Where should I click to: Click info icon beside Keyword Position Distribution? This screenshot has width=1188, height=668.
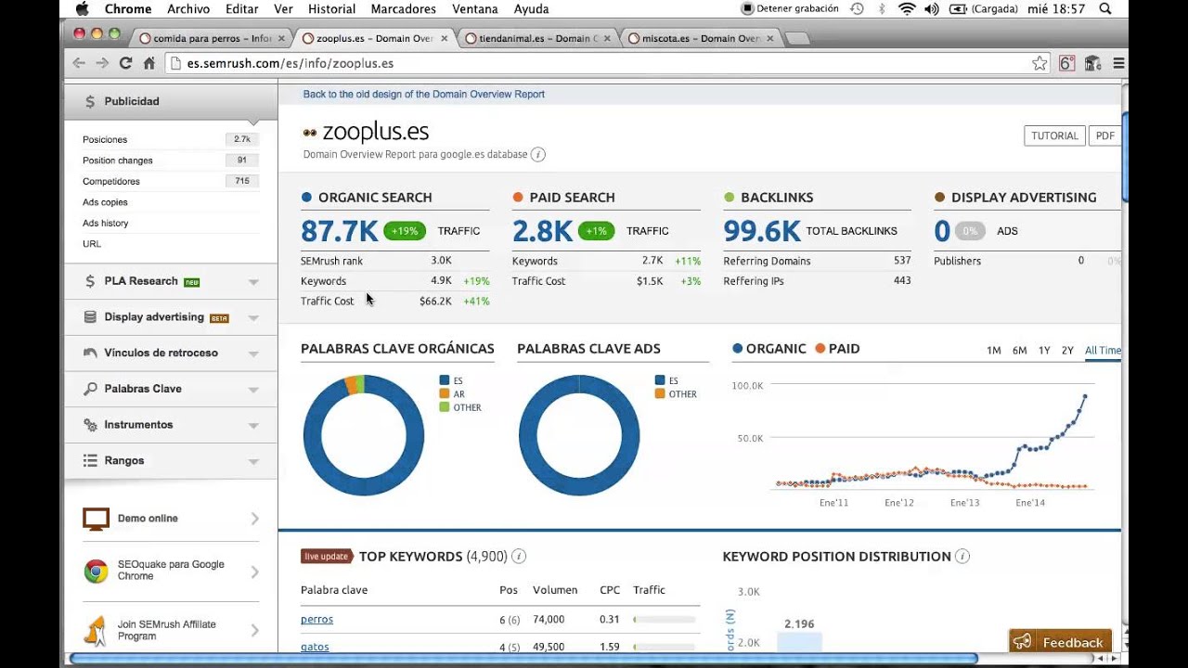[x=962, y=557]
